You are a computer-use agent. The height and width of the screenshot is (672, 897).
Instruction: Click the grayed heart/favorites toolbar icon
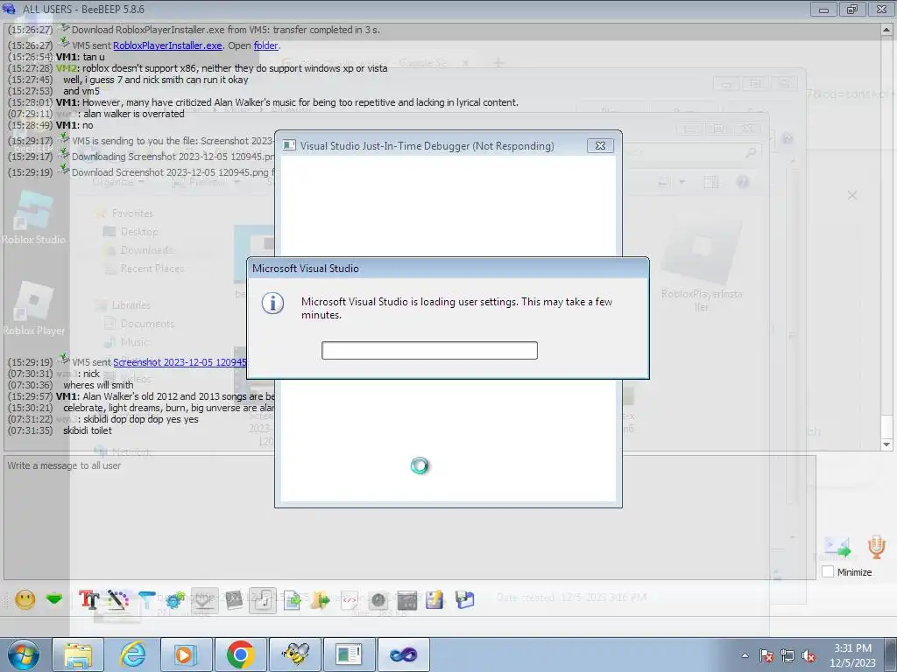[x=205, y=600]
